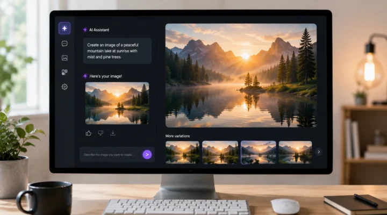Image resolution: width=387 pixels, height=215 pixels.
Task: Select the highlighted third variation thumbnail
Action: 258,152
